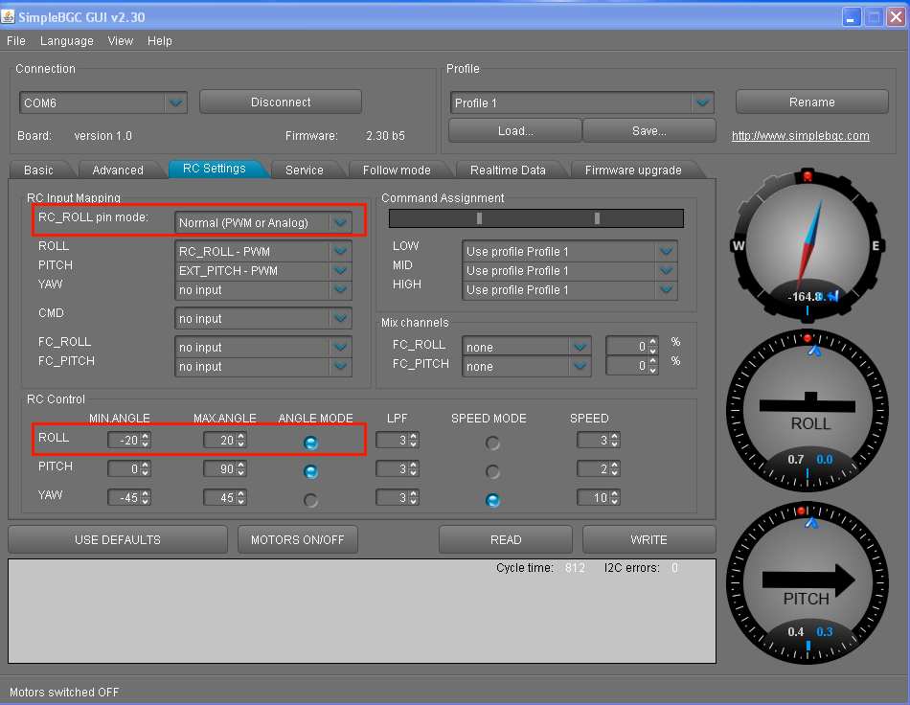Open YAW input mapping dropdown
The height and width of the screenshot is (705, 910).
[263, 289]
